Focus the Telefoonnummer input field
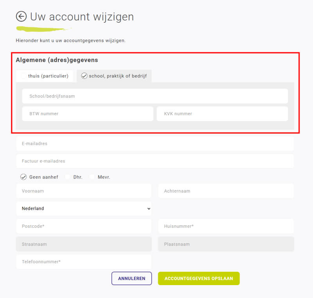Viewport: 313px width, 298px height. tap(84, 262)
